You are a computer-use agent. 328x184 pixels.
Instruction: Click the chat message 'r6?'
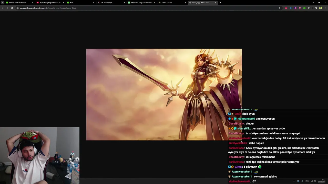point(254,181)
